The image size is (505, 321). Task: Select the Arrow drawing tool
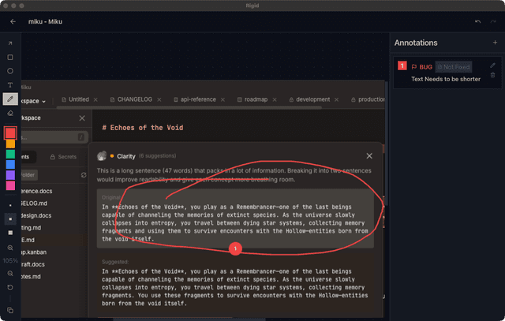pyautogui.click(x=10, y=43)
